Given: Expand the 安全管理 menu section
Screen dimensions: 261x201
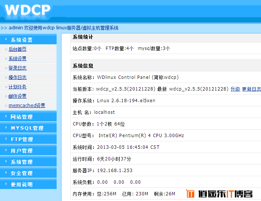Looking at the screenshot, I should pos(28,173).
